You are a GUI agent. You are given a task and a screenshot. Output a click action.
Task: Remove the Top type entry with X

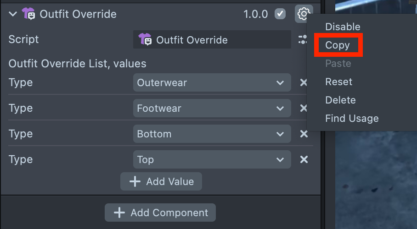(x=304, y=160)
